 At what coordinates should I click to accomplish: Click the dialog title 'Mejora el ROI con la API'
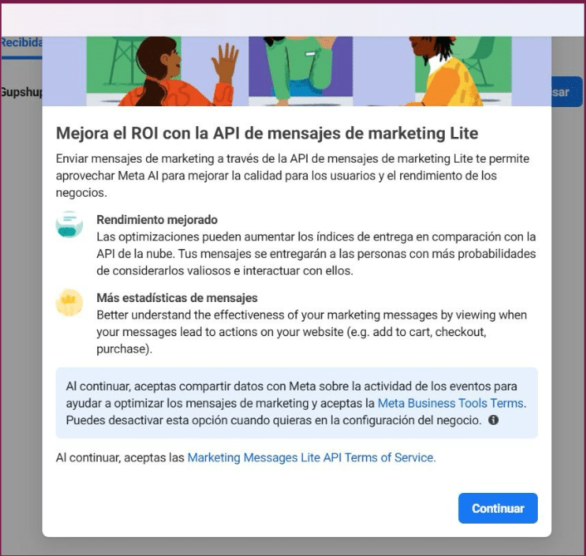(266, 133)
